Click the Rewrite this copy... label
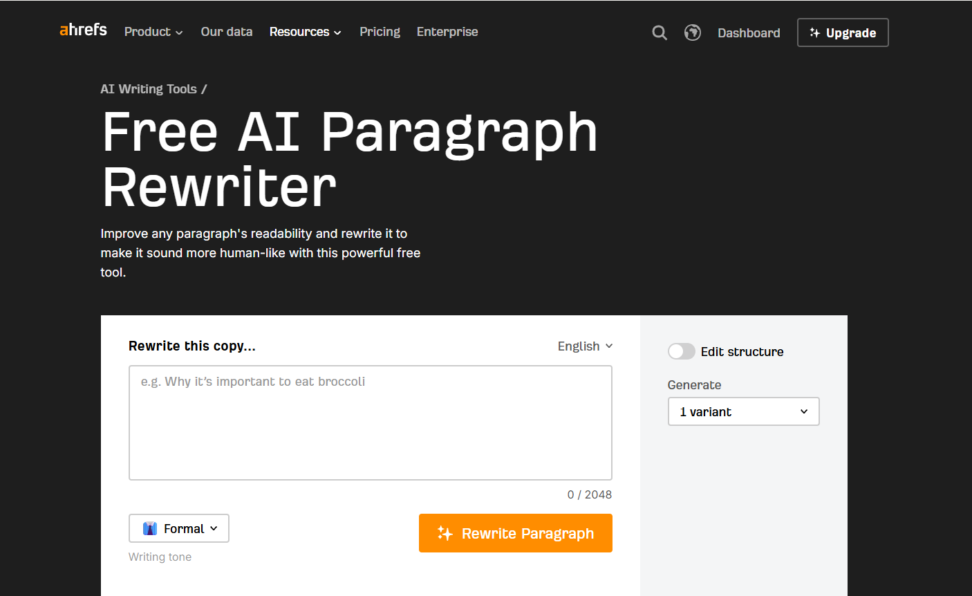 click(192, 346)
